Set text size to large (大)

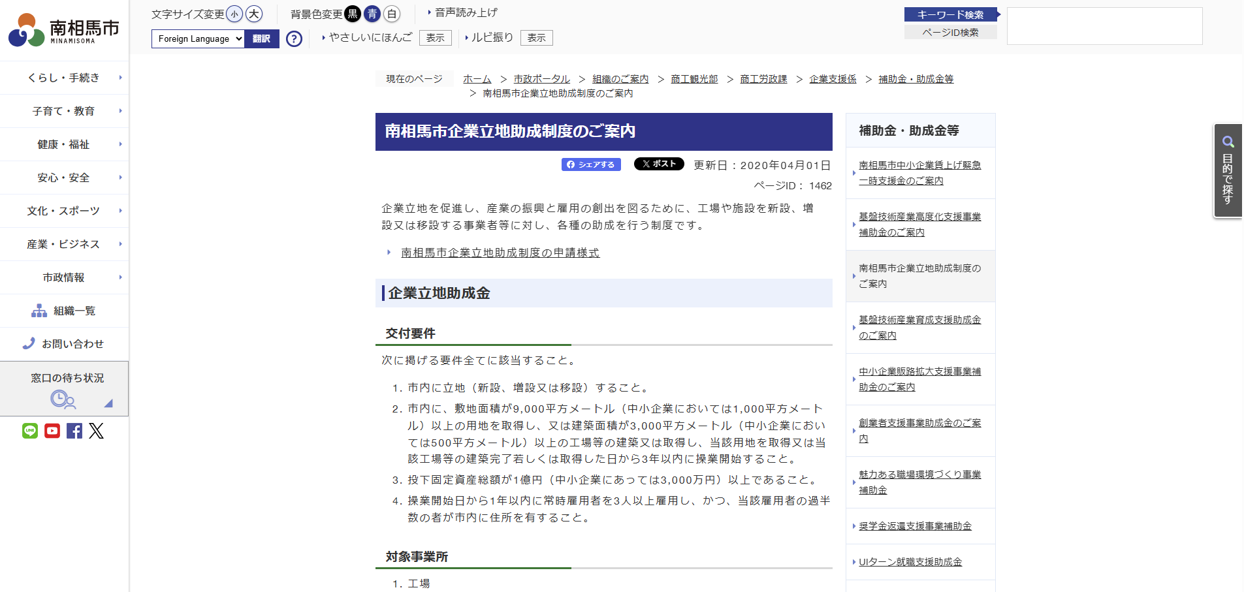point(254,14)
